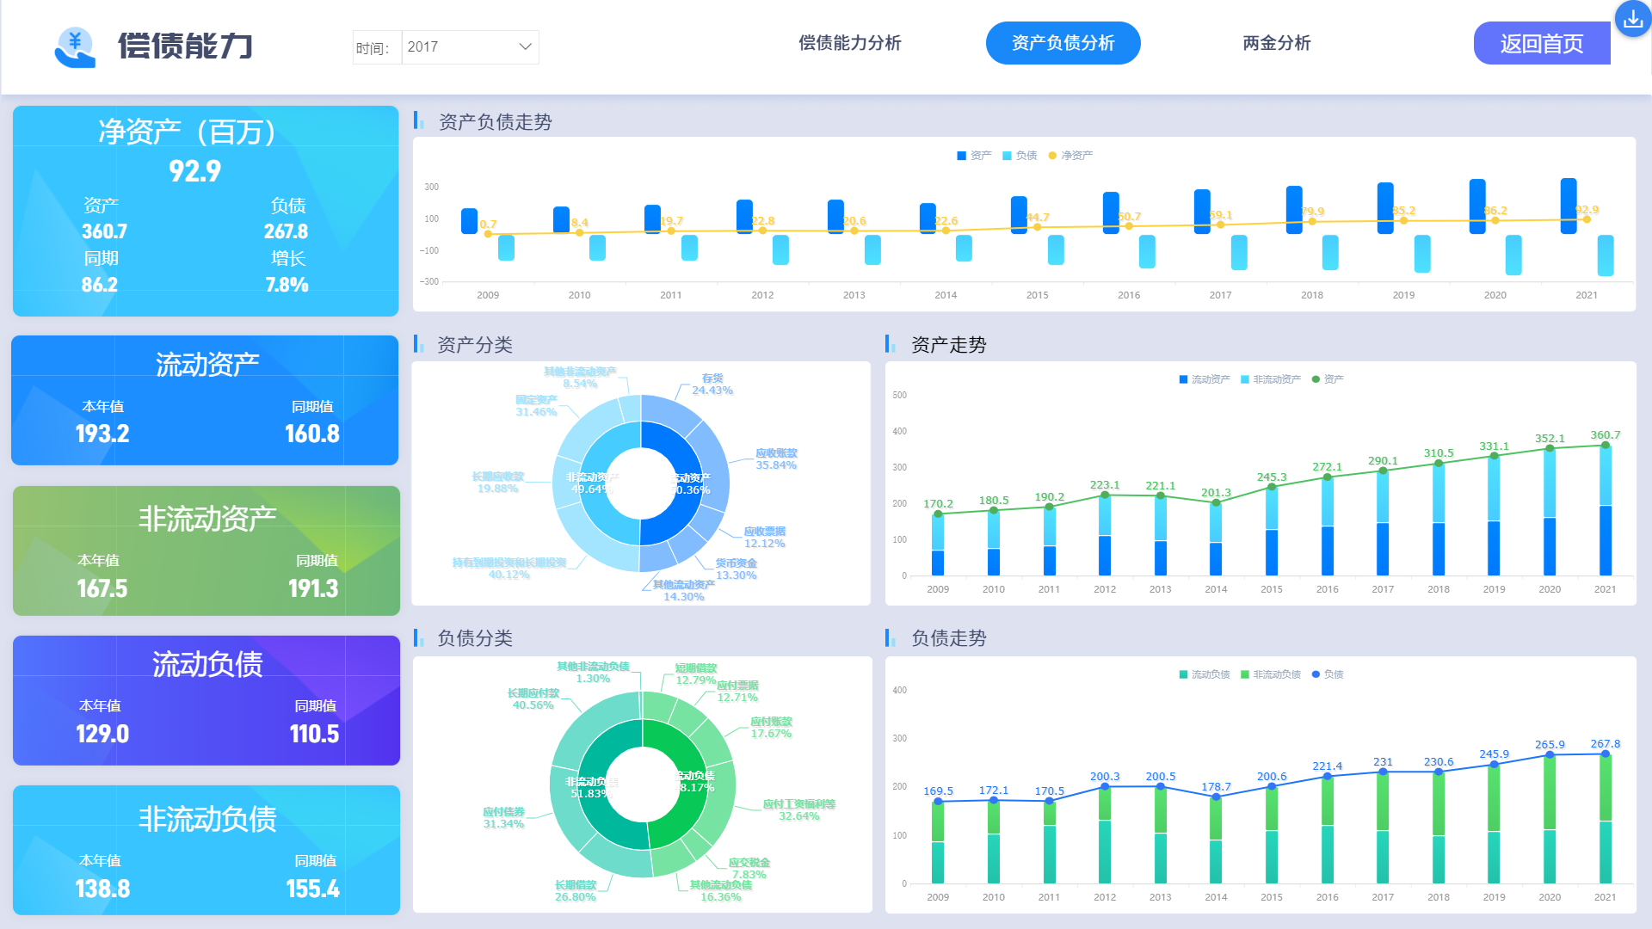Screen dimensions: 1652x929
Task: Click 应收账款 35.84% donut label
Action: (x=775, y=459)
